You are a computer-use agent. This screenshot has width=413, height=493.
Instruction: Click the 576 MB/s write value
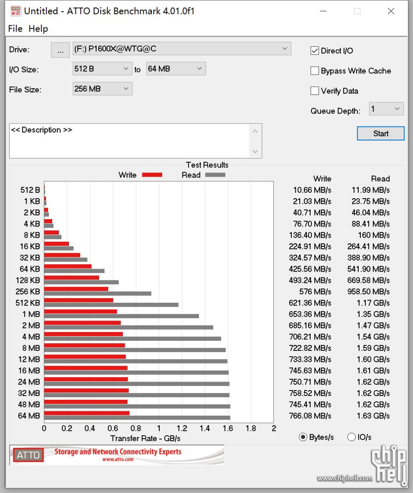click(315, 291)
